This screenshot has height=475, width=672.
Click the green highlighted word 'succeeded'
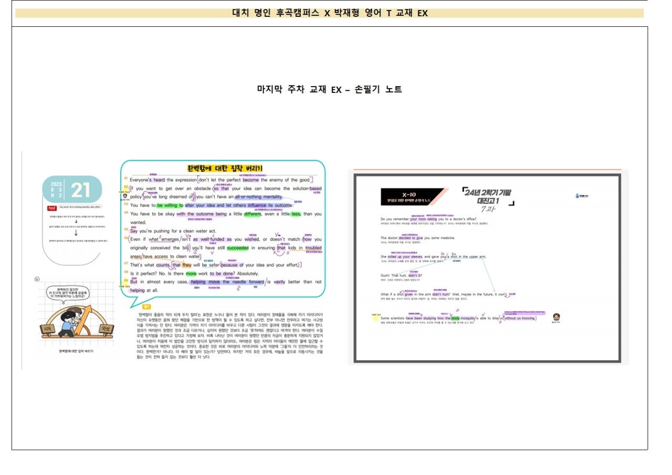[237, 248]
